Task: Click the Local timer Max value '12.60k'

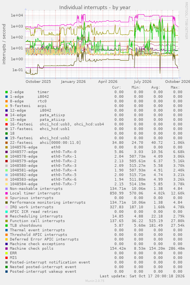Action: point(178,193)
